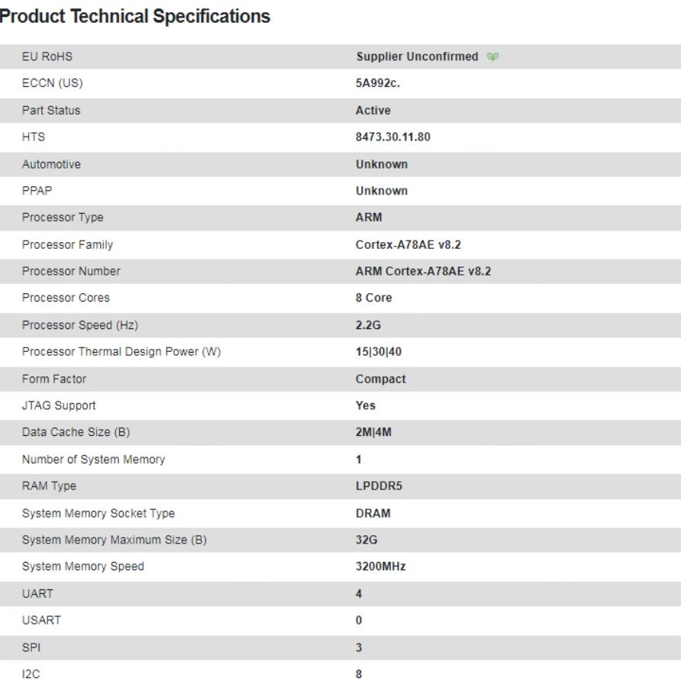This screenshot has height=681, width=681.
Task: Click the Processor Family value Cortex-A78AE v8.2
Action: click(408, 244)
